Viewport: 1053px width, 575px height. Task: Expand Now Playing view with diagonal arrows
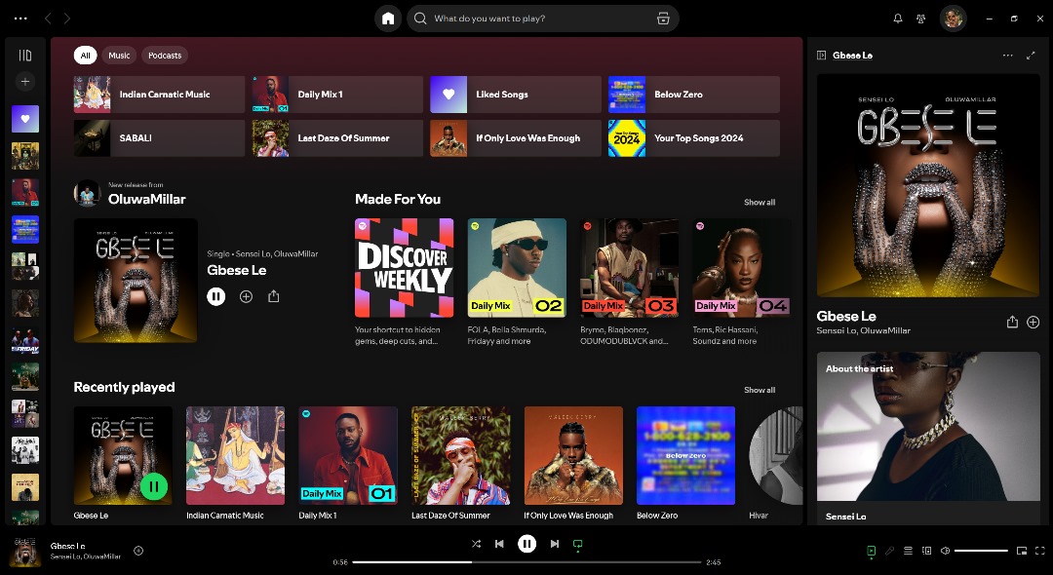(1031, 55)
